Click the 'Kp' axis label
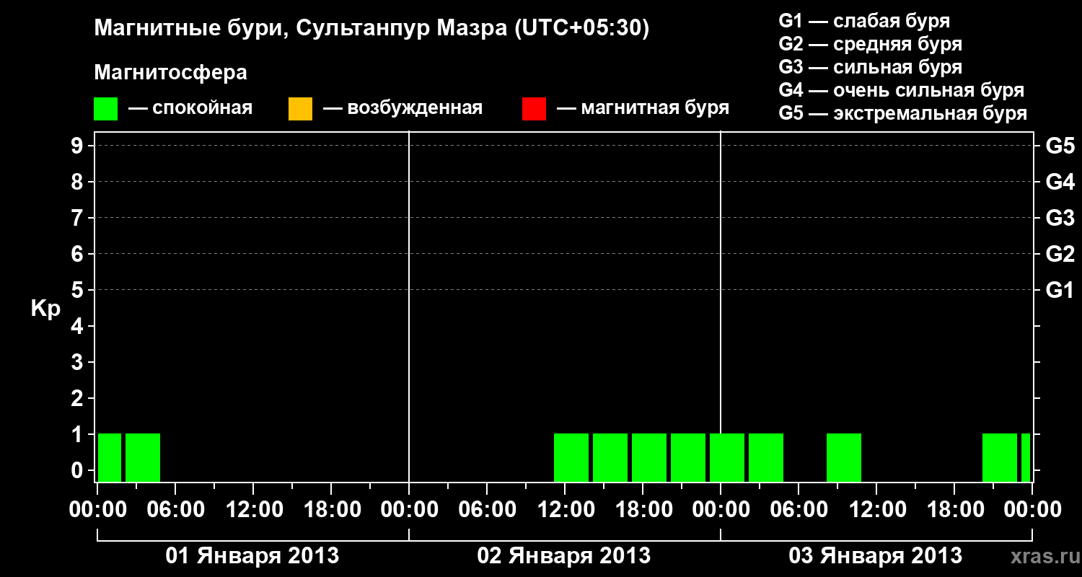Image resolution: width=1082 pixels, height=577 pixels. (45, 309)
